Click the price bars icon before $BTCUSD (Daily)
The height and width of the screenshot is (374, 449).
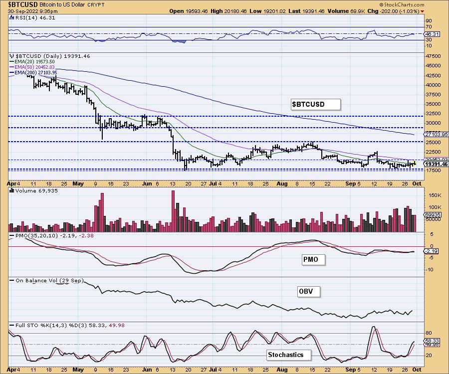(x=12, y=56)
